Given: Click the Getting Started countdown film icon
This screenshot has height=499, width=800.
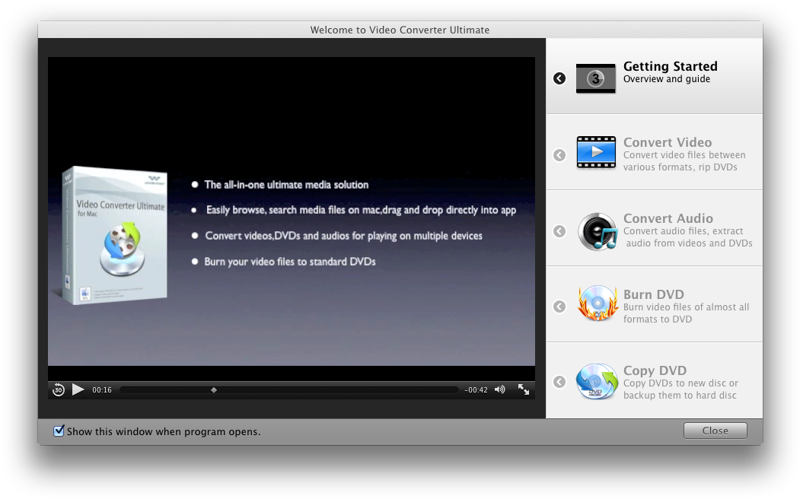Looking at the screenshot, I should pos(595,78).
